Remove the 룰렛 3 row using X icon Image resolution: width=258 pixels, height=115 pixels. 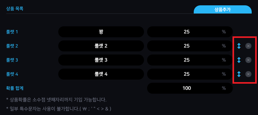click(x=248, y=60)
